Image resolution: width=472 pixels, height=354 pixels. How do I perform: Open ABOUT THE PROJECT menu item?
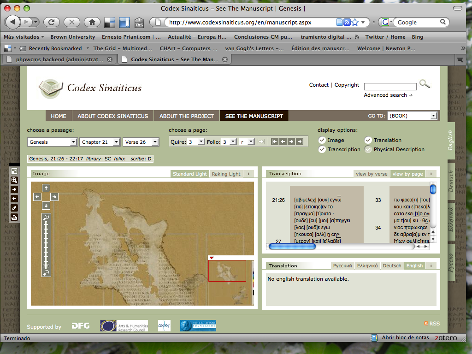click(187, 116)
